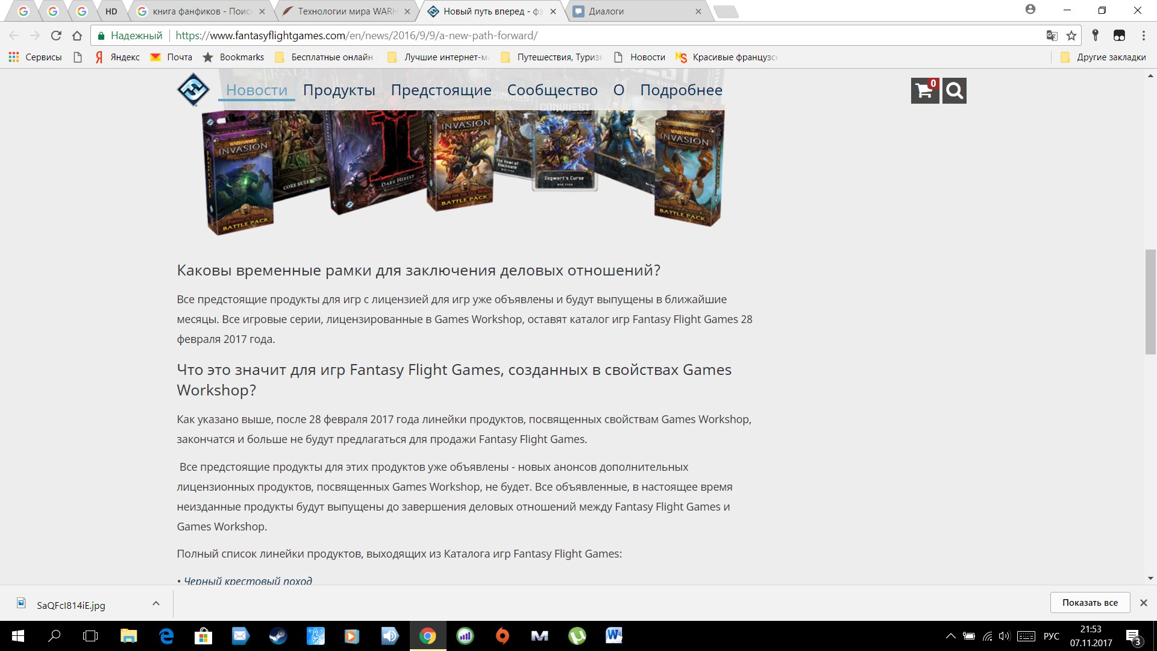Open the Продукты site menu

[339, 90]
